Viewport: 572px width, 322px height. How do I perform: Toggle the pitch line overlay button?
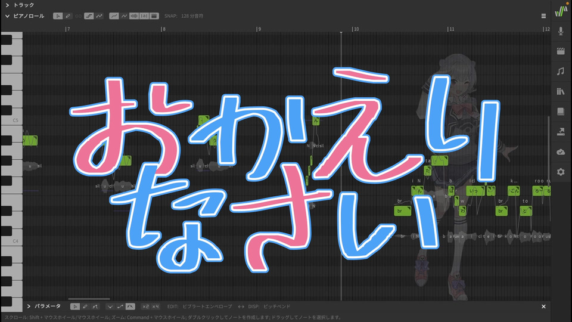point(114,16)
